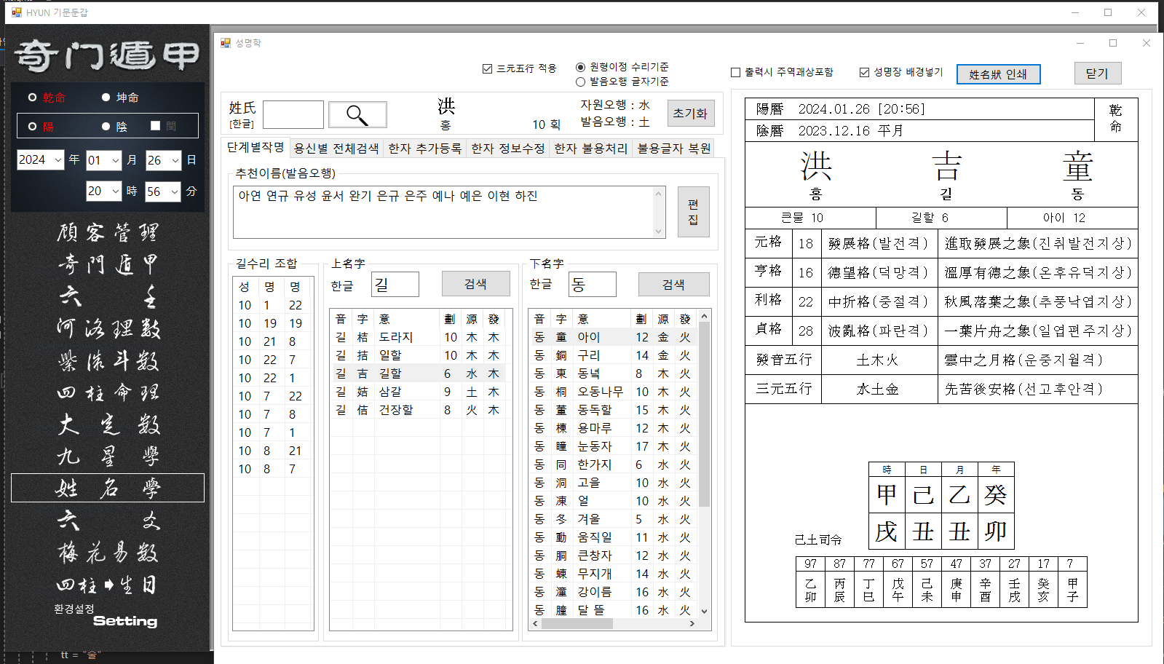The width and height of the screenshot is (1164, 664).
Task: Click the 초기화 reset button
Action: click(690, 114)
